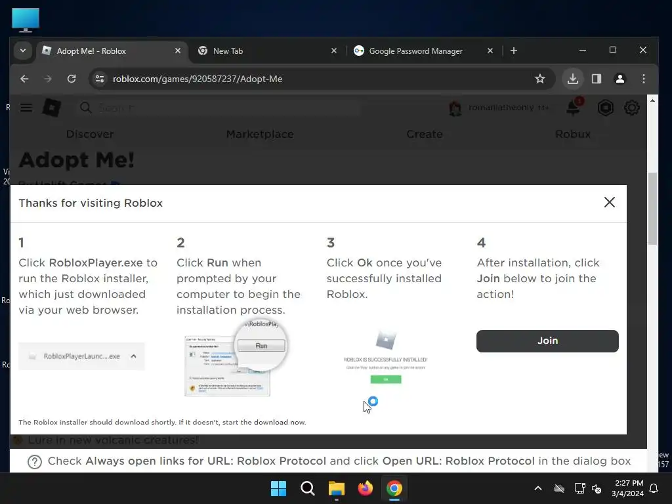Open the romanlatheonly profile avatar
Screen dimensions: 672x504
click(455, 108)
